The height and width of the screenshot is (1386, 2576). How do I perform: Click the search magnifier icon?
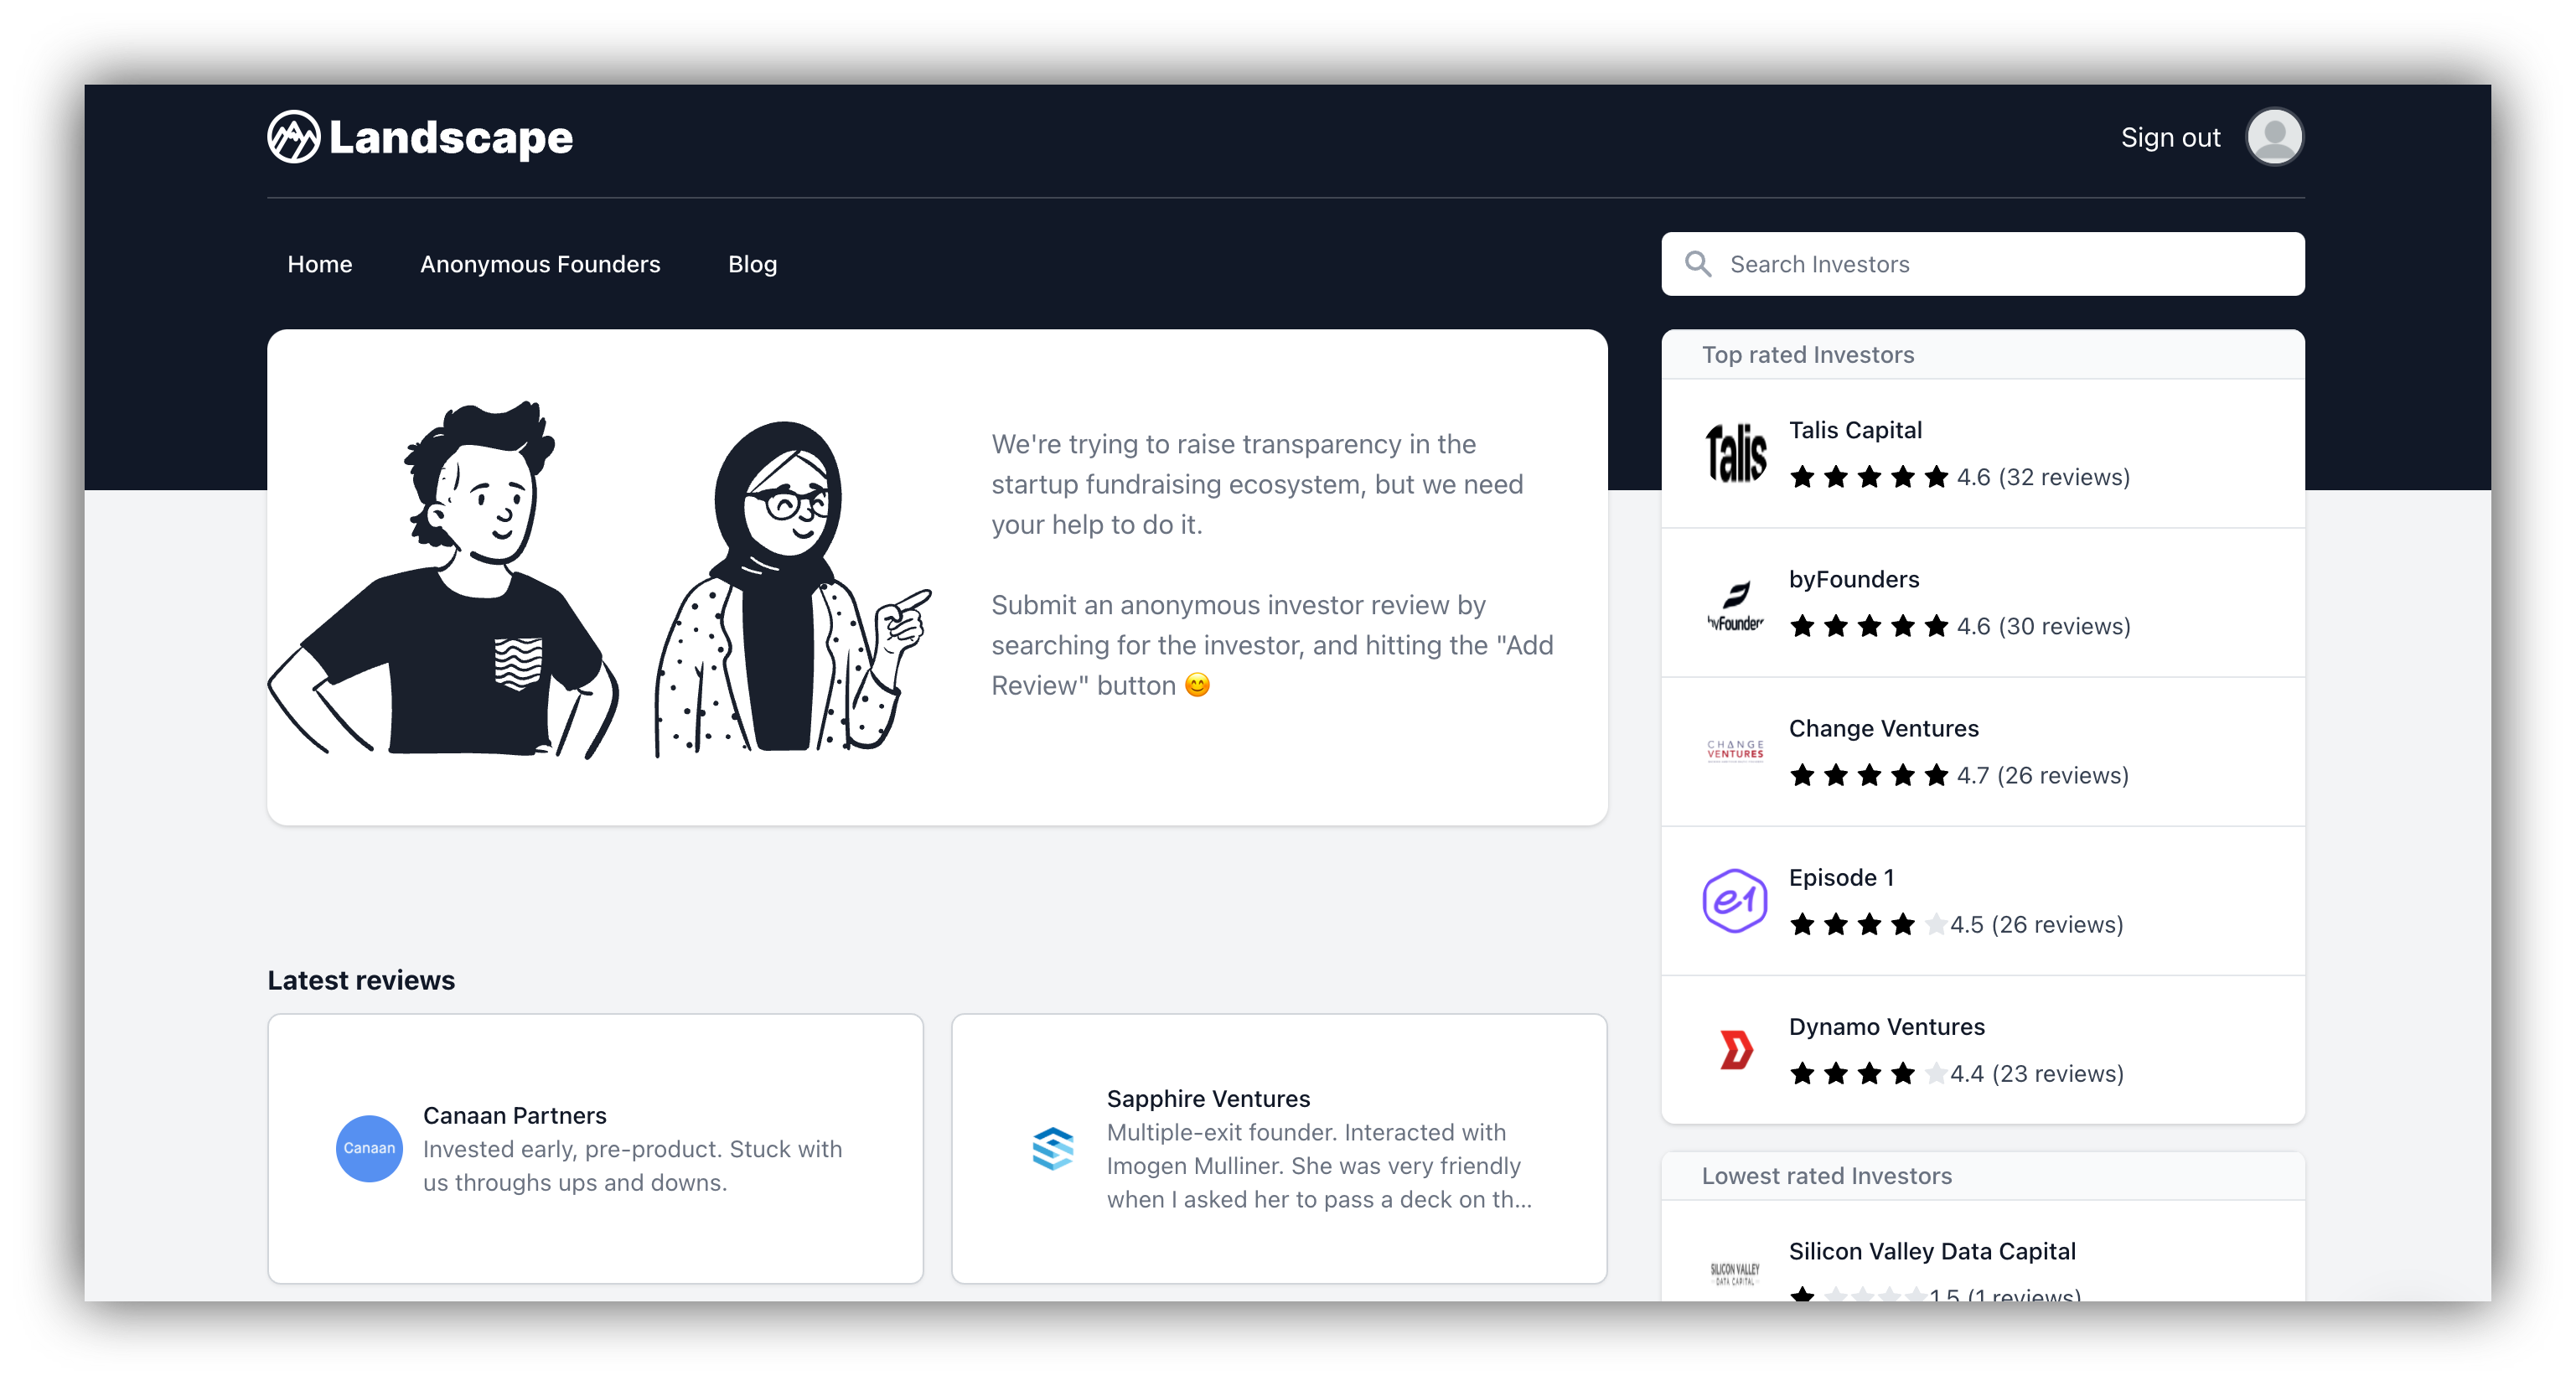pos(1699,263)
